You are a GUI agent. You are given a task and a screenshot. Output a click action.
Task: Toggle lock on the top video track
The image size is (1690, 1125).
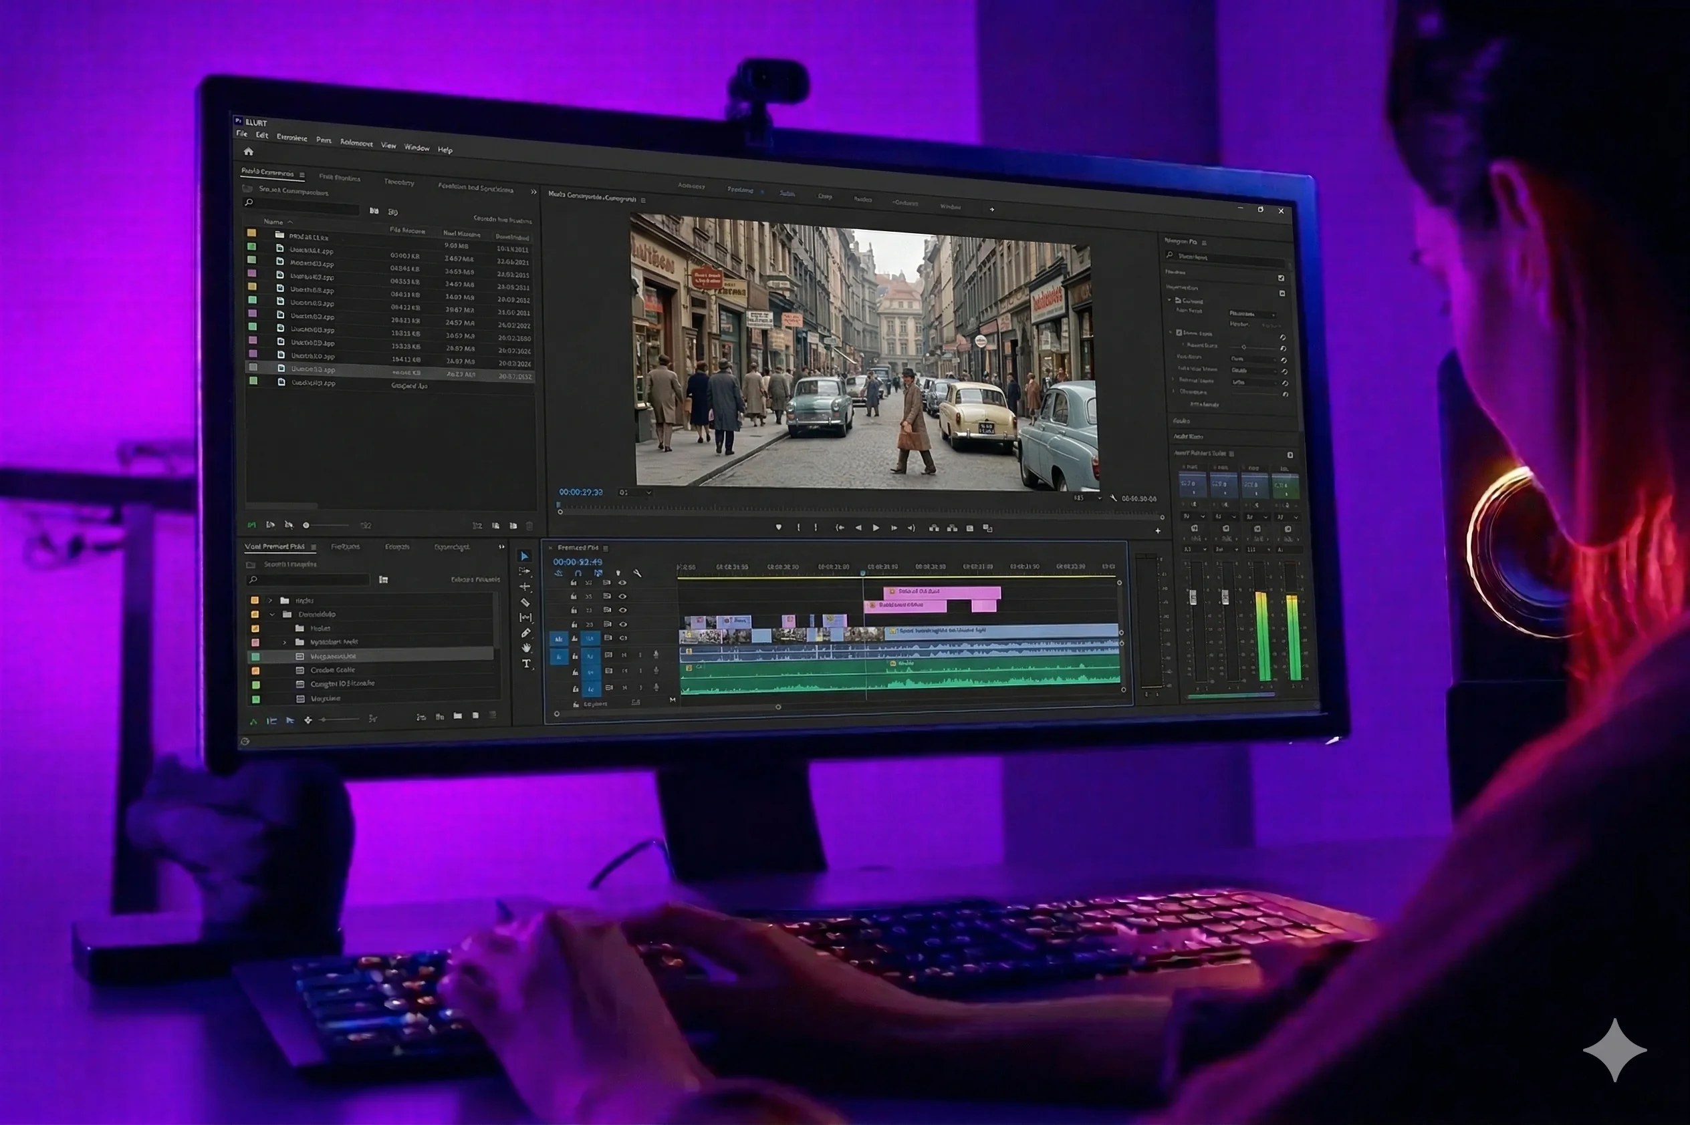point(573,583)
